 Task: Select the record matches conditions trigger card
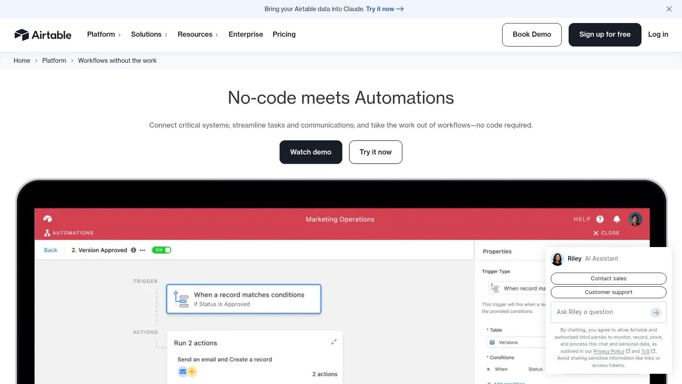(243, 299)
